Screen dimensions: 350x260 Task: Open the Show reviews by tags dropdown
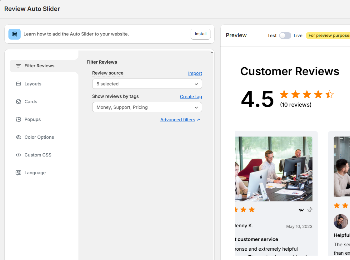click(147, 107)
